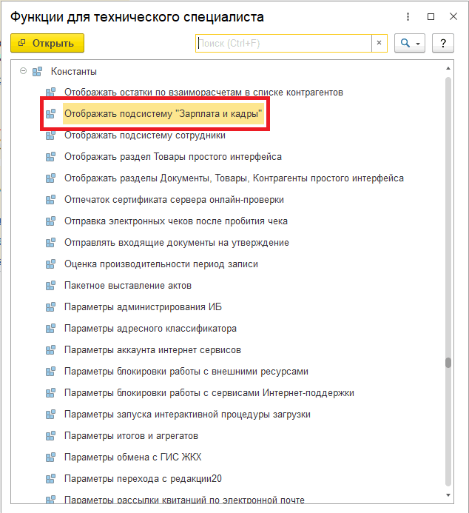Click icon beside Параметры перехода с редакции20
469x513 pixels.
point(50,479)
